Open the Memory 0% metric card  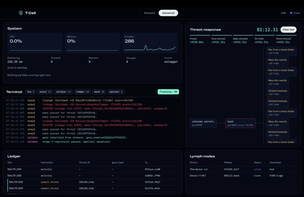point(92,43)
